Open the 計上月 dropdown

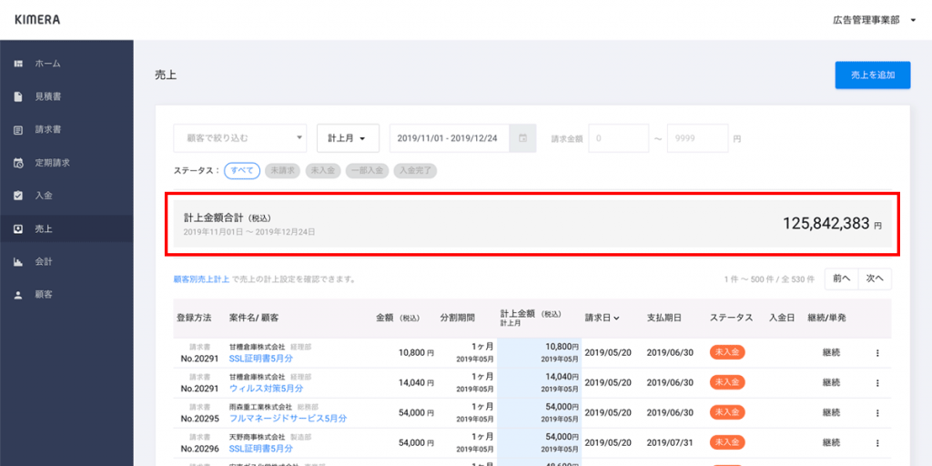(x=349, y=138)
